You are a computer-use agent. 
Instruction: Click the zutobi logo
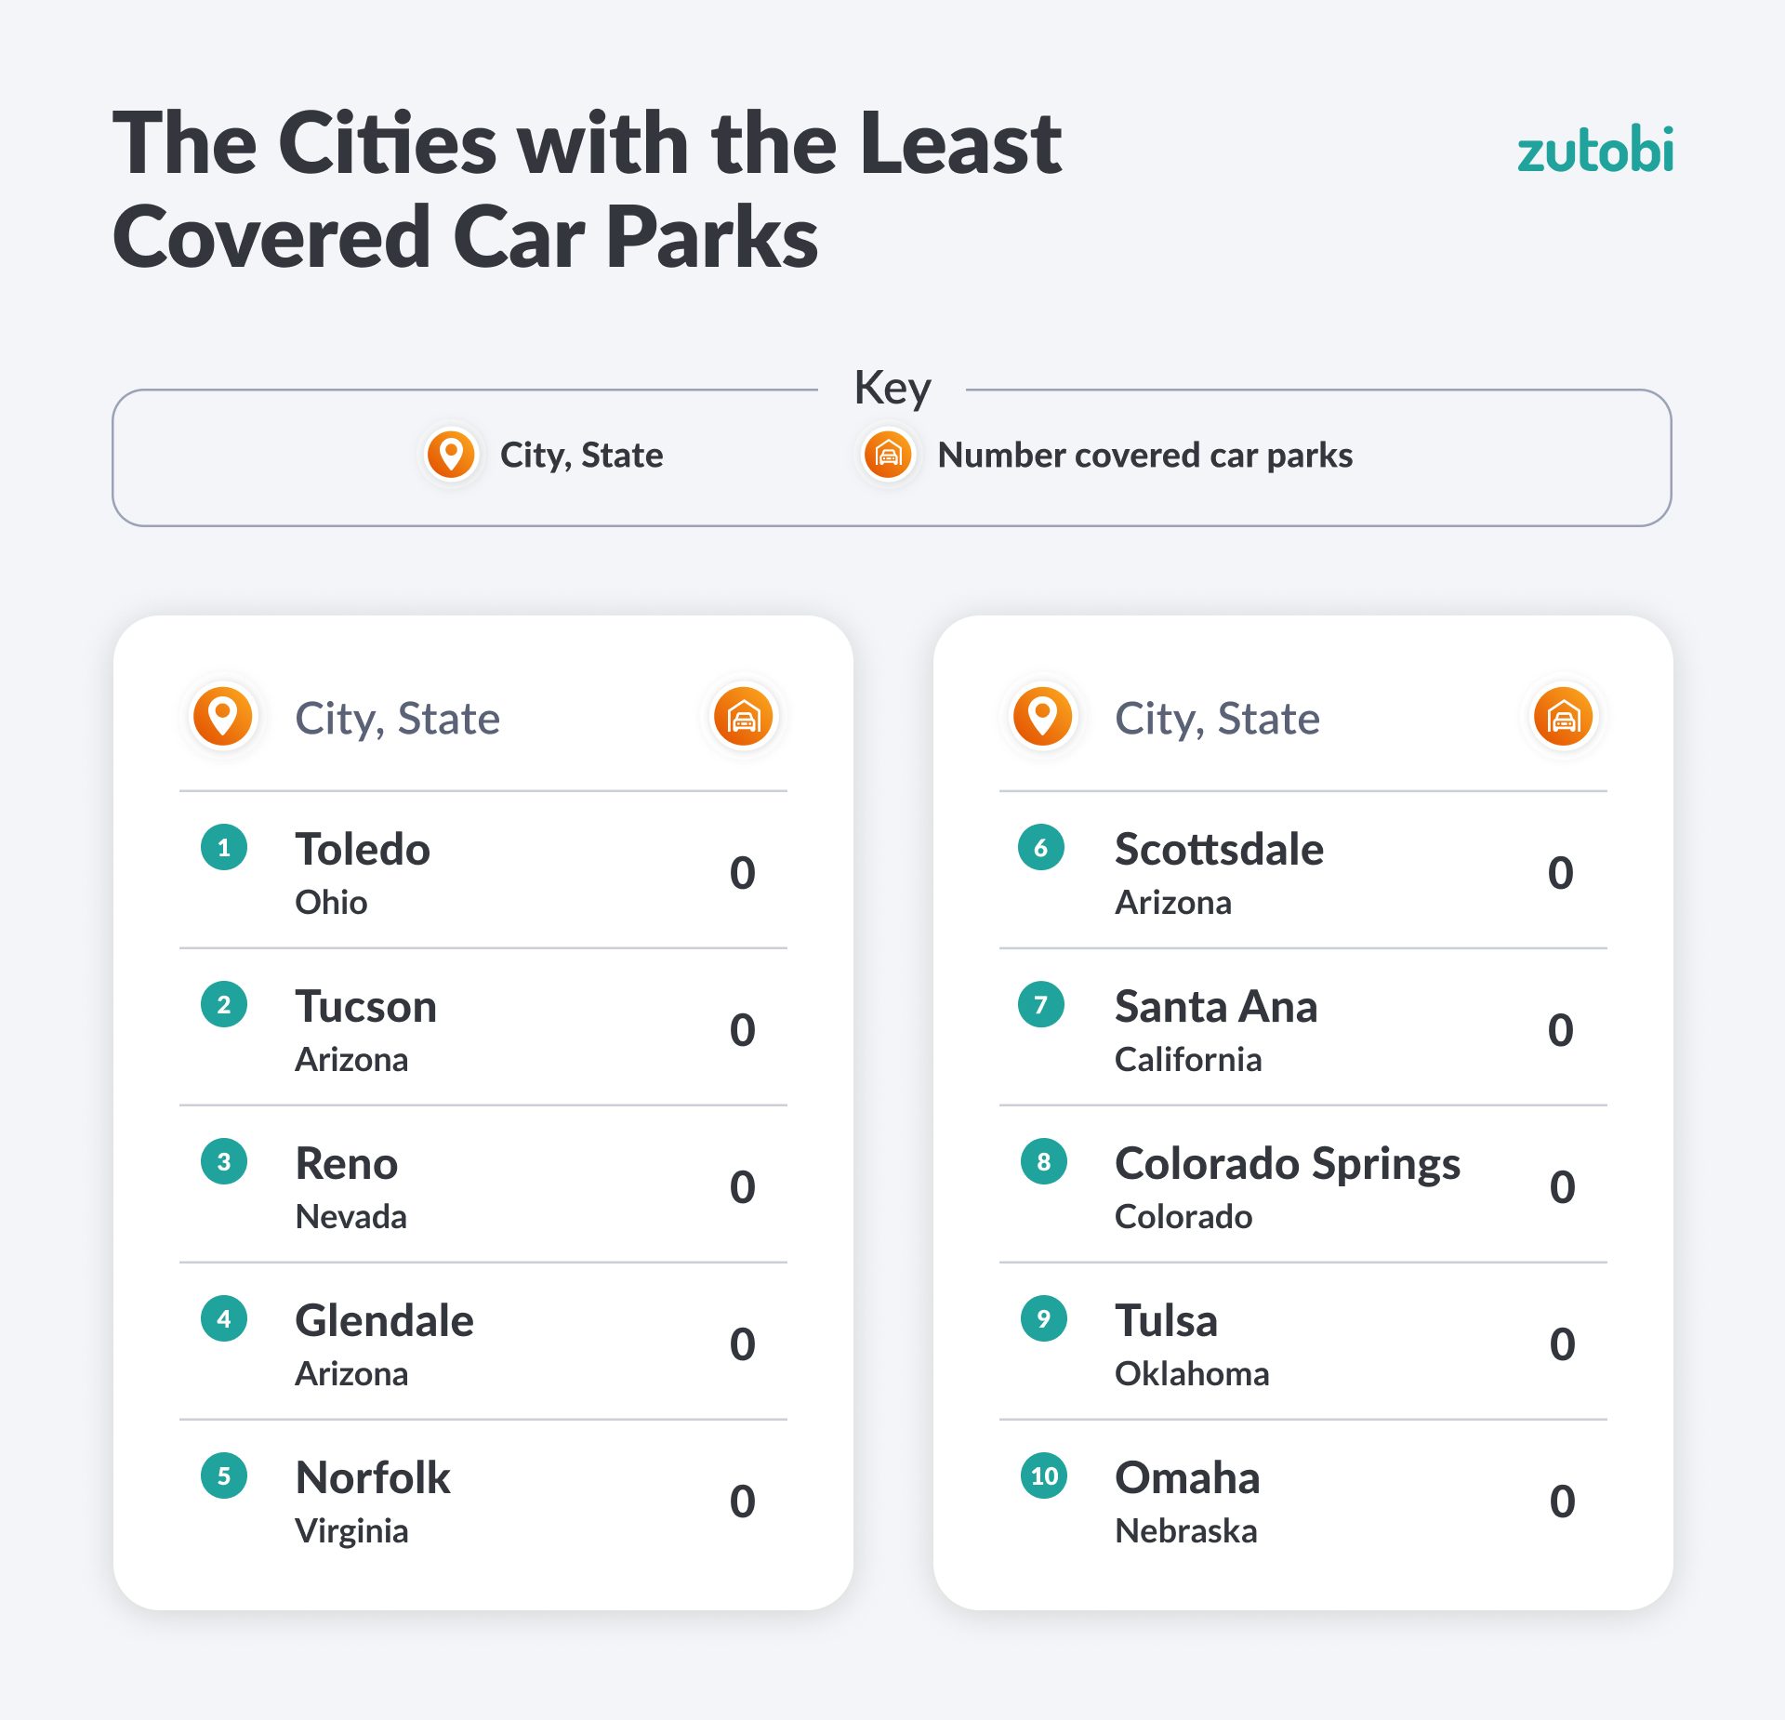tap(1594, 152)
